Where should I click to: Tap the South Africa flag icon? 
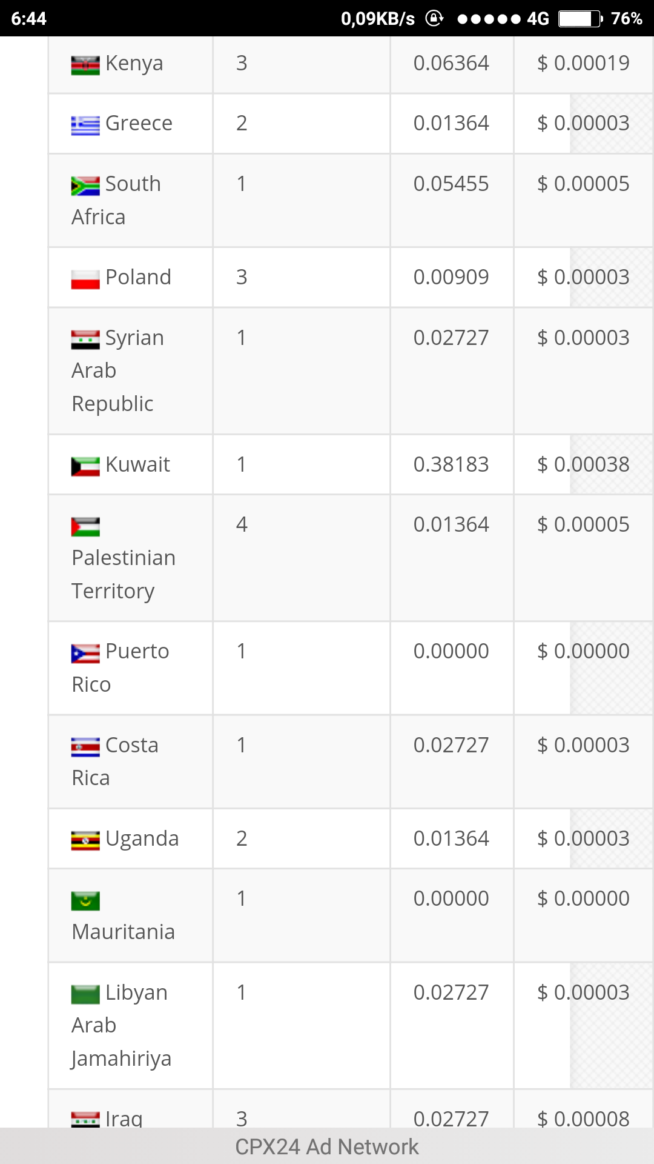85,186
